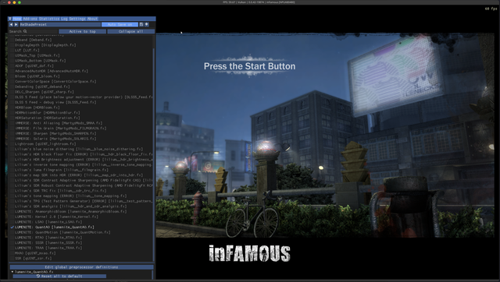This screenshot has width=500, height=282.
Task: Select iMMERSE: Anti Aliasing row
Action: point(59,123)
